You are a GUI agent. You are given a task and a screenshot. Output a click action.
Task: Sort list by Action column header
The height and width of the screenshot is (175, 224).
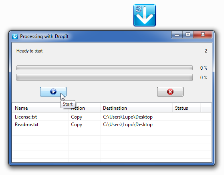pos(85,108)
